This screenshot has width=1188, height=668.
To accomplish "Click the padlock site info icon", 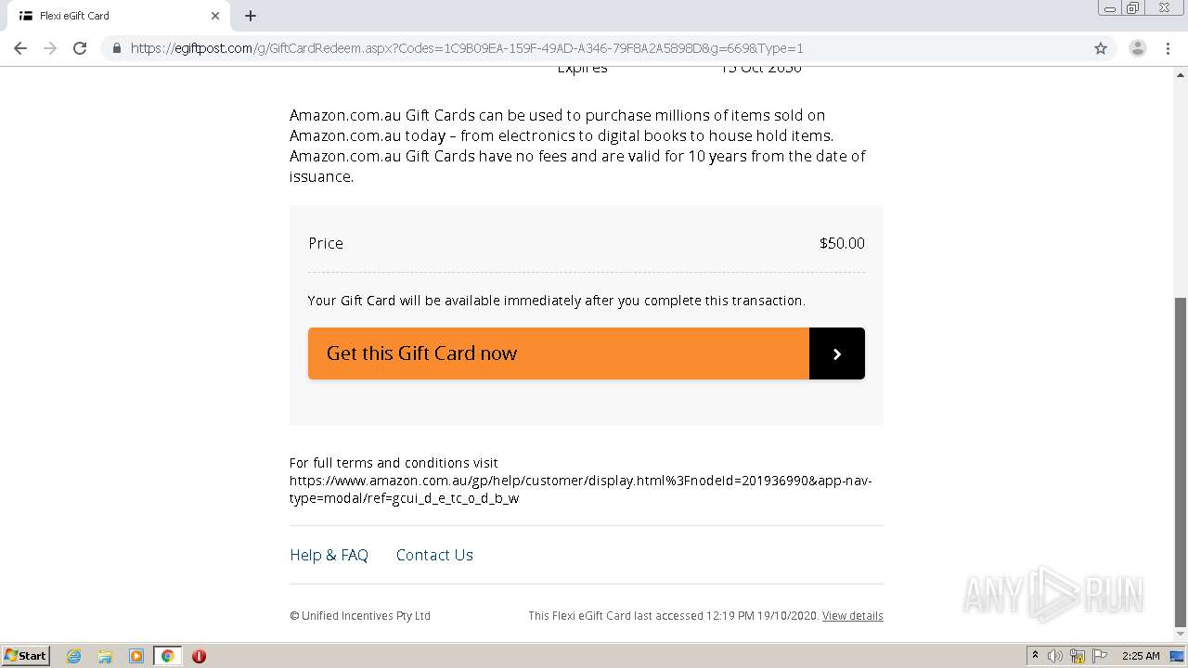I will click(x=117, y=48).
